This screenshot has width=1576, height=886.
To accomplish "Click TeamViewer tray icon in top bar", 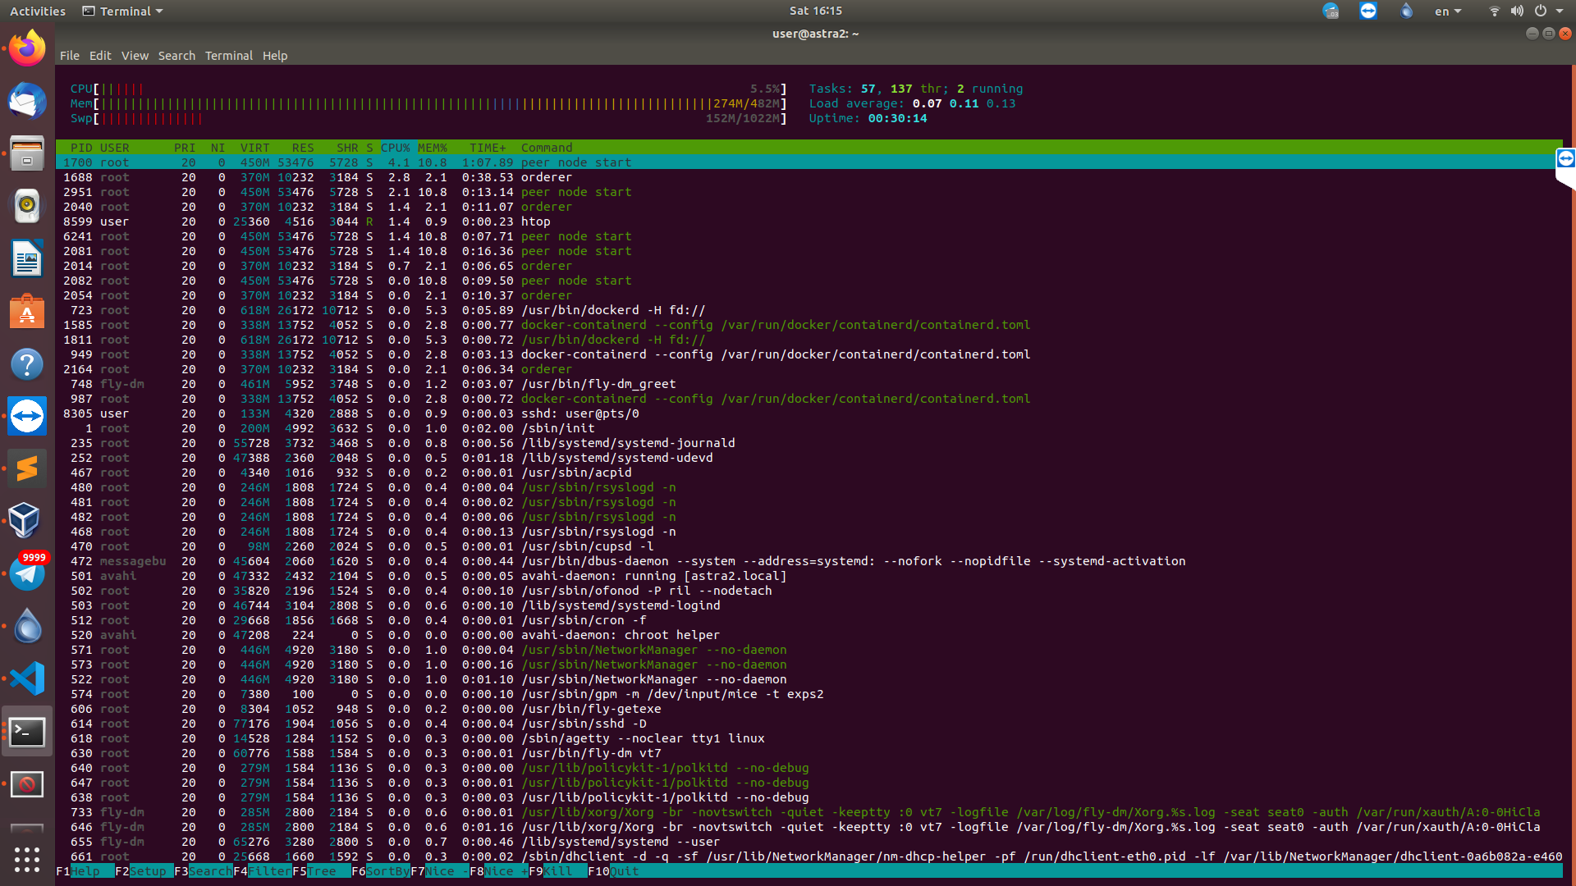I will point(1368,11).
